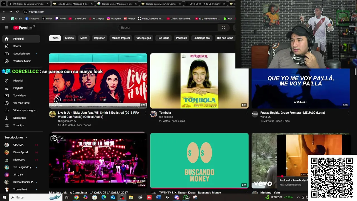Open the JF10 TV subscription channel
Image resolution: width=357 pixels, height=201 pixels.
[x=21, y=175]
